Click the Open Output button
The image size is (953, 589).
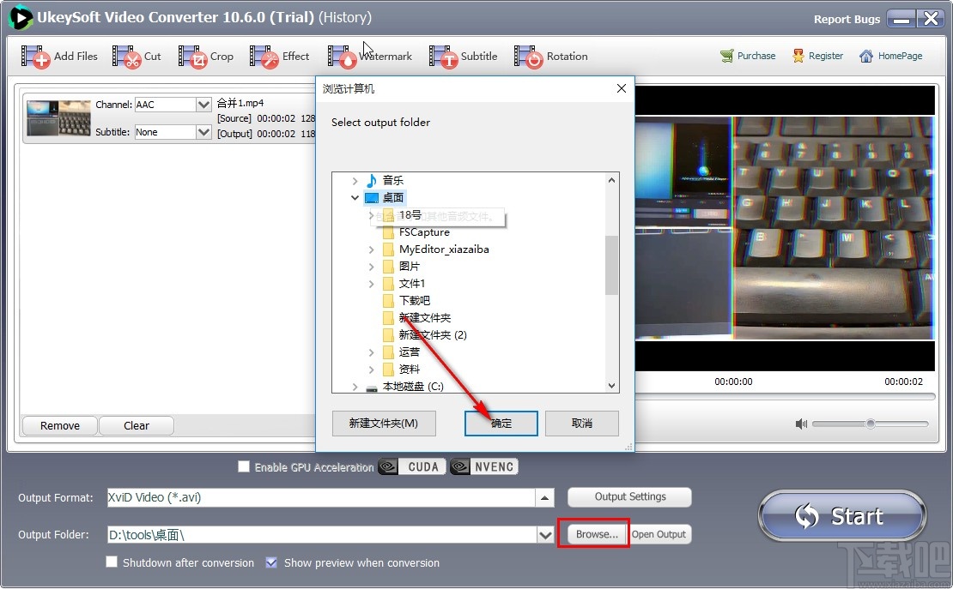659,534
